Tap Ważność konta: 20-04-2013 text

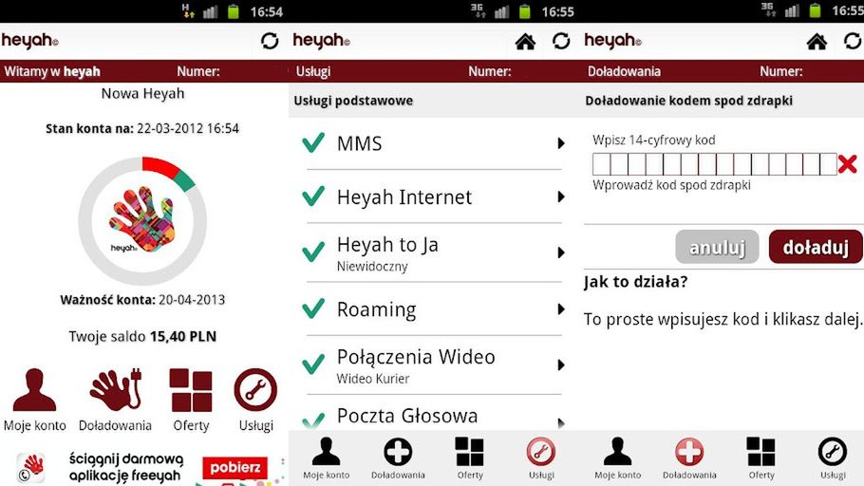point(142,300)
